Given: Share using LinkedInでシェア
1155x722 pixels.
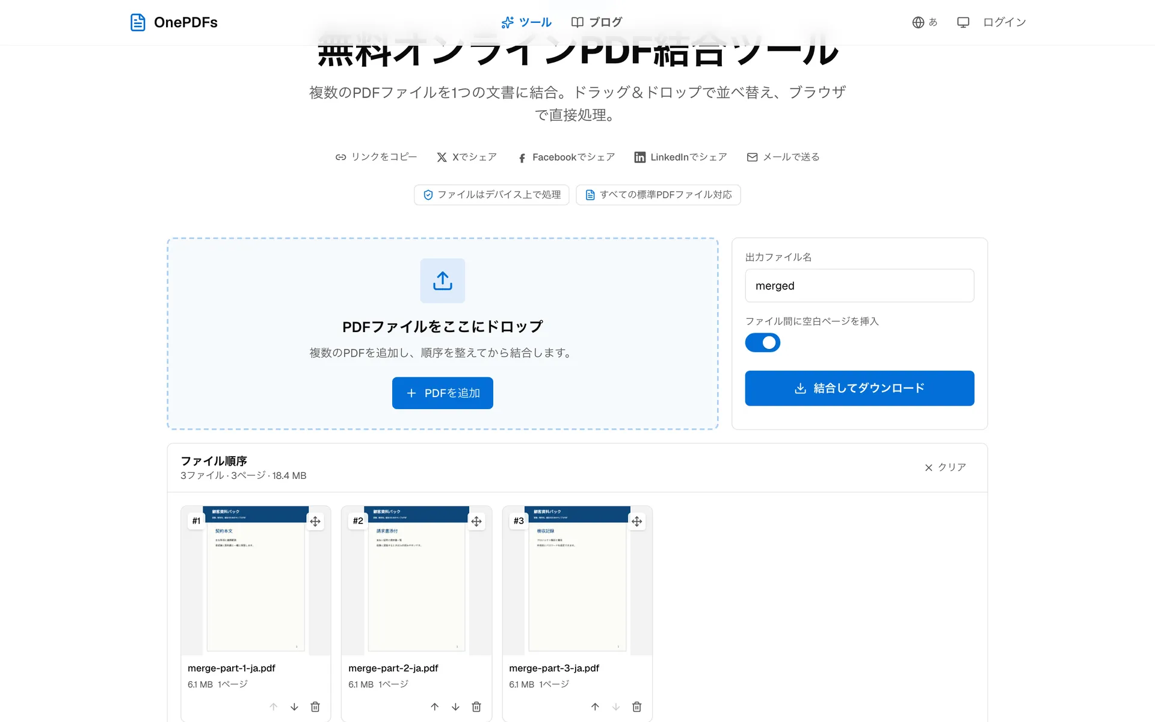Looking at the screenshot, I should tap(680, 157).
